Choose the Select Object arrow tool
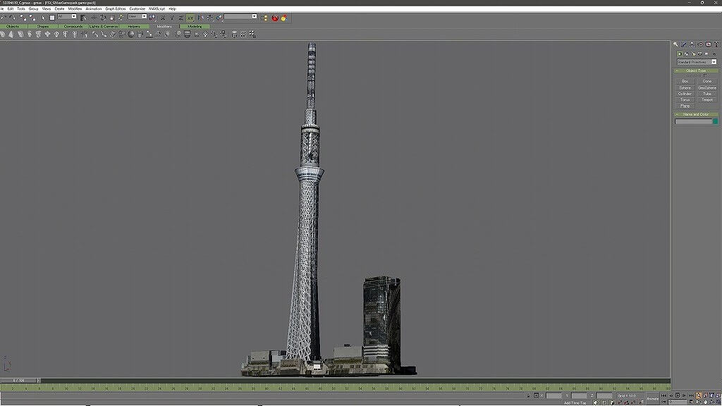Image resolution: width=722 pixels, height=406 pixels. coord(44,18)
